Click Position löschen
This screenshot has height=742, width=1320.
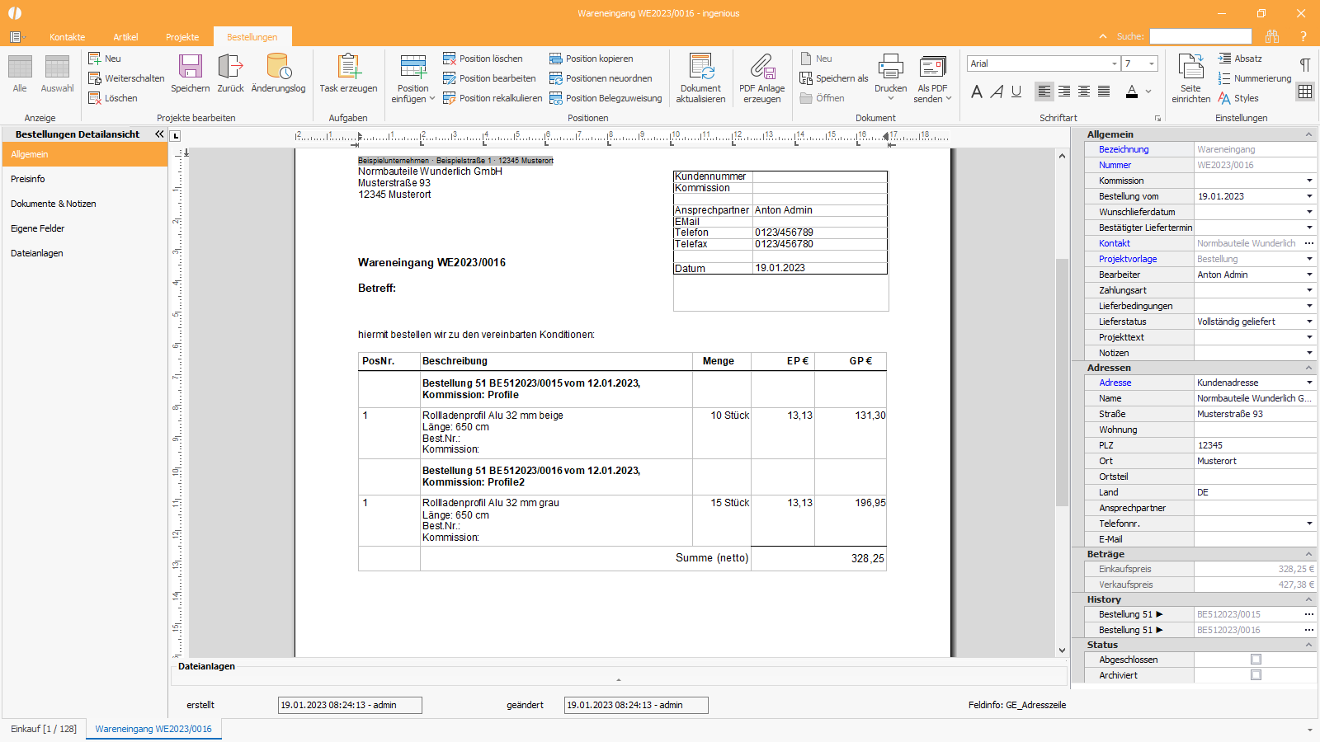point(483,59)
